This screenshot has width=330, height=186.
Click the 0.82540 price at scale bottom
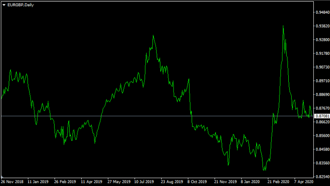[x=322, y=177]
